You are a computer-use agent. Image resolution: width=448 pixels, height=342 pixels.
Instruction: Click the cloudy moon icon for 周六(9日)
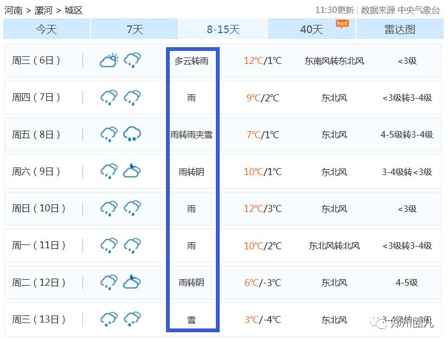point(132,171)
